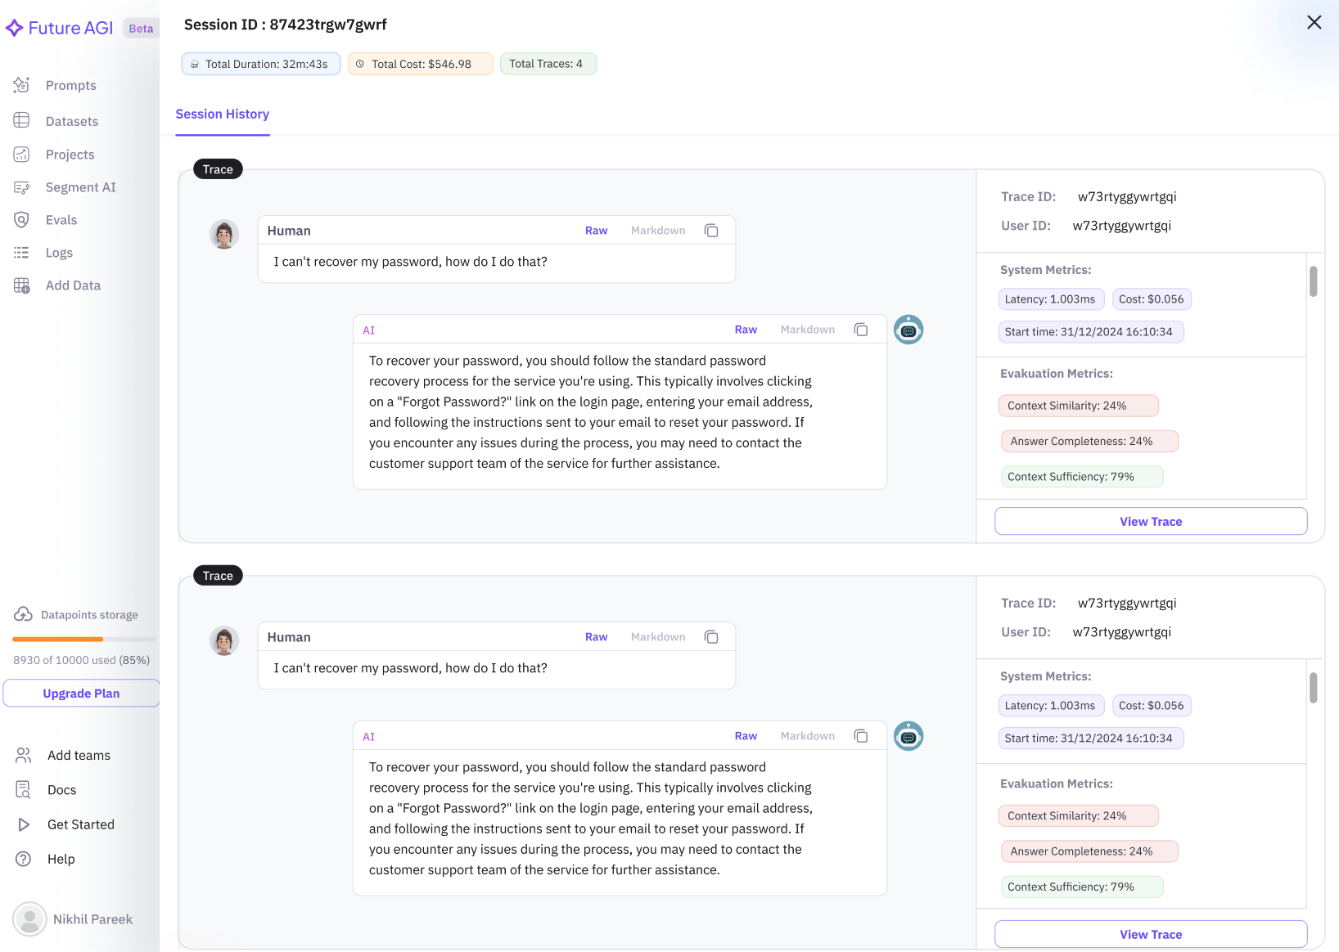Open the Add Data section
This screenshot has width=1339, height=952.
tap(73, 285)
